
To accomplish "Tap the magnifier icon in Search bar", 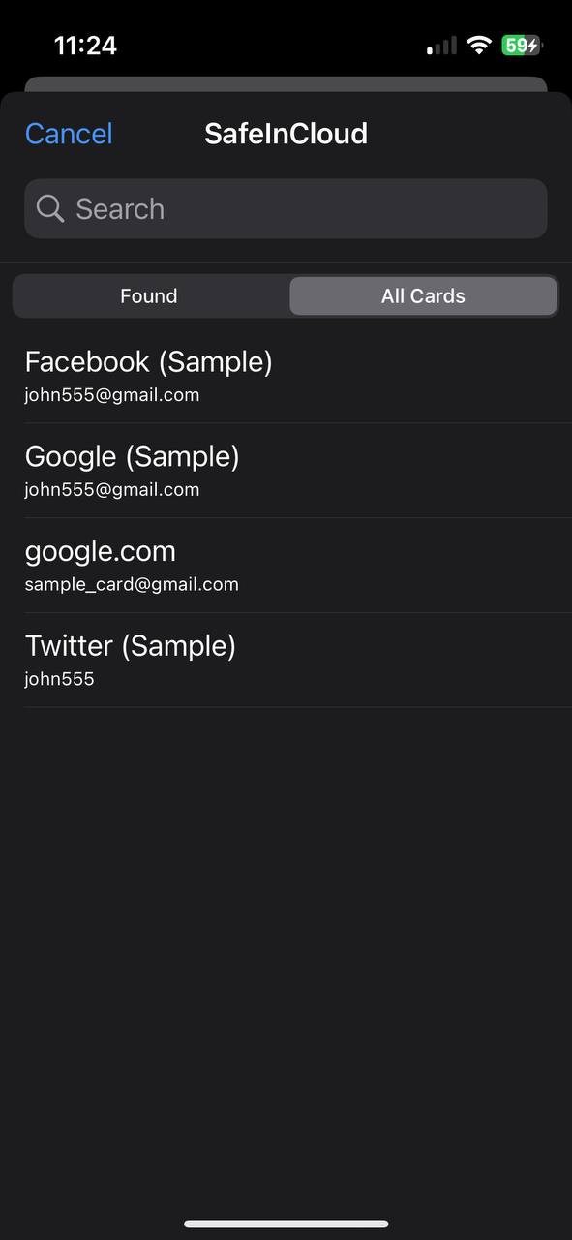I will pos(50,208).
